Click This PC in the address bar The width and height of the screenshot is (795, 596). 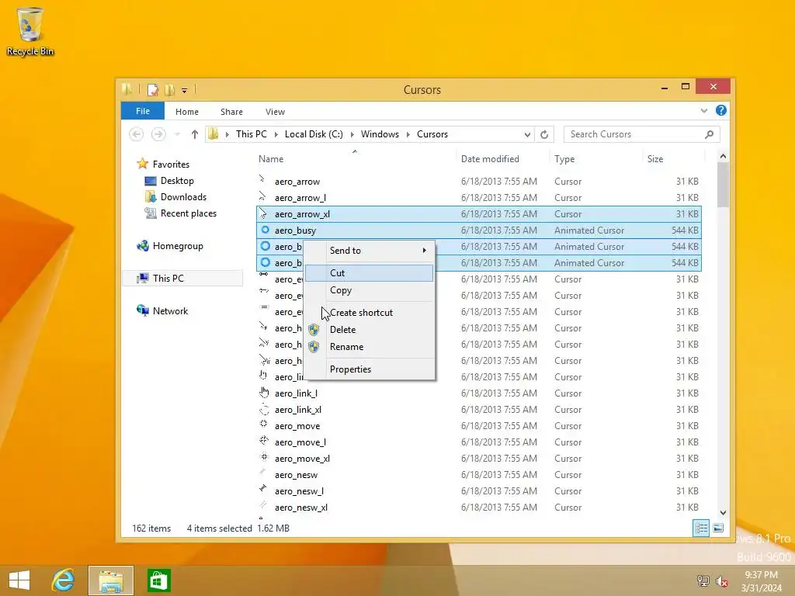point(251,134)
